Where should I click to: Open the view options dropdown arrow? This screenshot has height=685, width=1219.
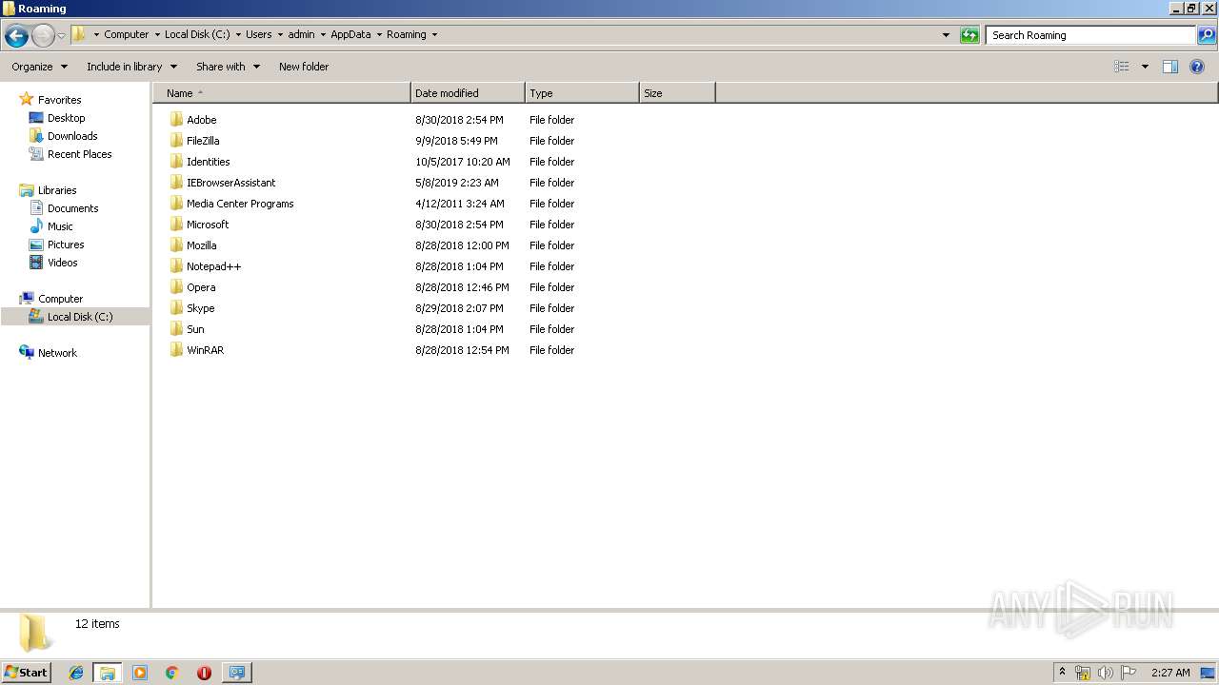point(1145,67)
